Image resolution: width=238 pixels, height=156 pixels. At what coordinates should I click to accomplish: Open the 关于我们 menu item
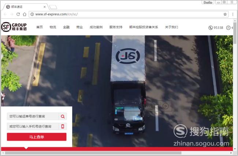point(171,27)
